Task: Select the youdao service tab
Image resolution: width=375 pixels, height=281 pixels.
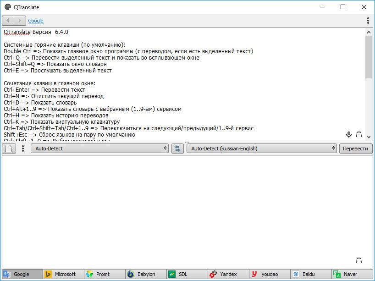Action: (270, 274)
